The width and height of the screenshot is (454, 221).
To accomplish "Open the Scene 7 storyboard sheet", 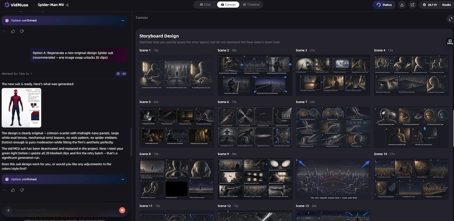I will point(333,127).
